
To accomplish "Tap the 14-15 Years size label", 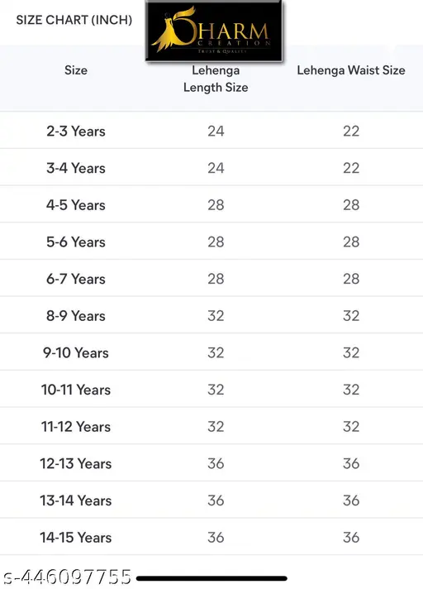I will [76, 538].
